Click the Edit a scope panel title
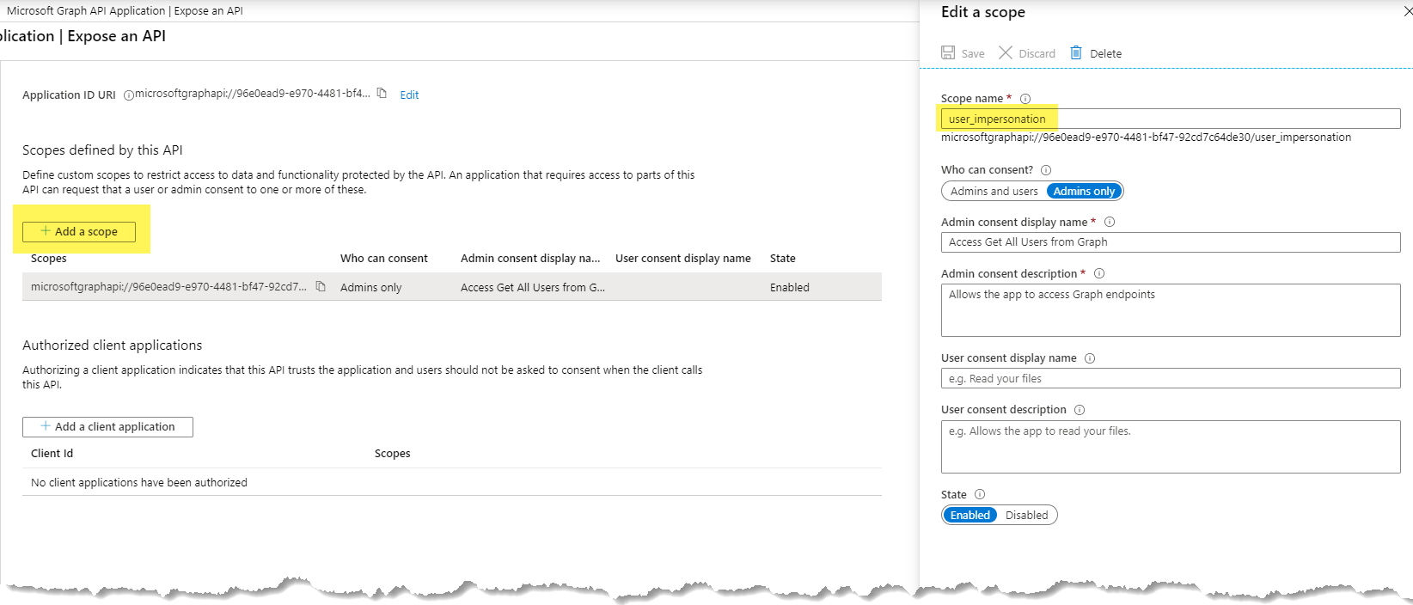The height and width of the screenshot is (605, 1413). (x=983, y=12)
